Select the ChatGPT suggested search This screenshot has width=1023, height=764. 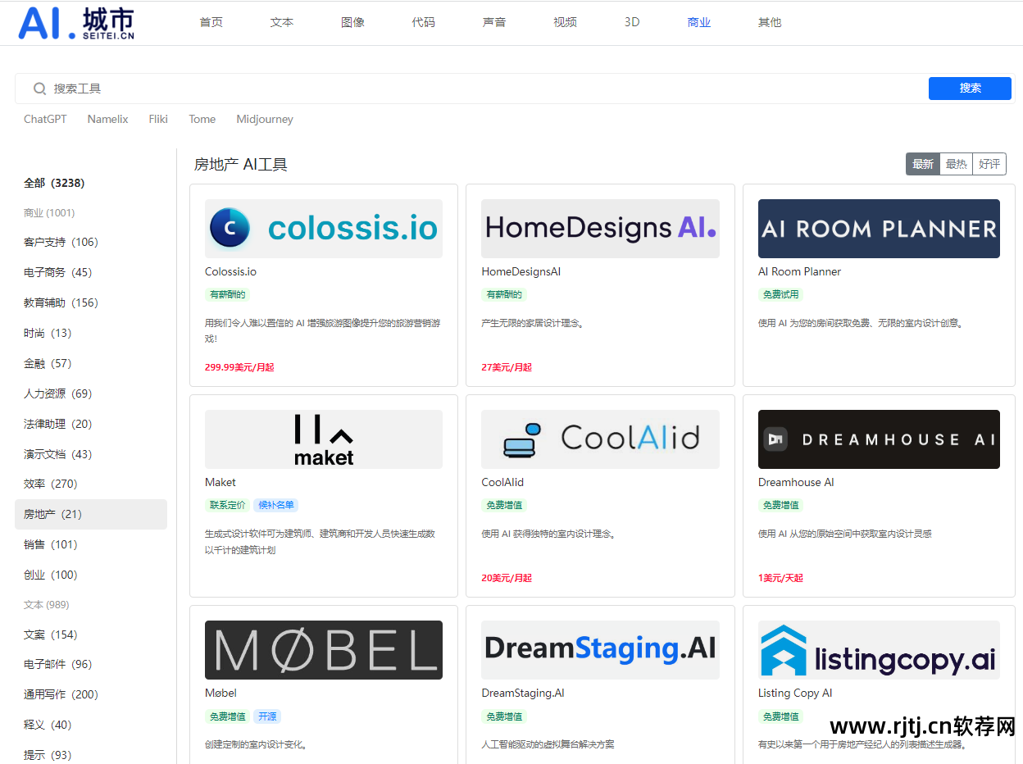pos(45,119)
